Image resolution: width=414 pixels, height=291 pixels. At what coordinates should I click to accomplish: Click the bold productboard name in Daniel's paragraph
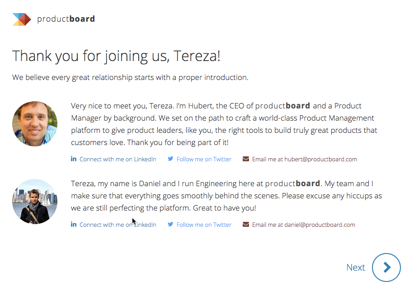pos(292,184)
